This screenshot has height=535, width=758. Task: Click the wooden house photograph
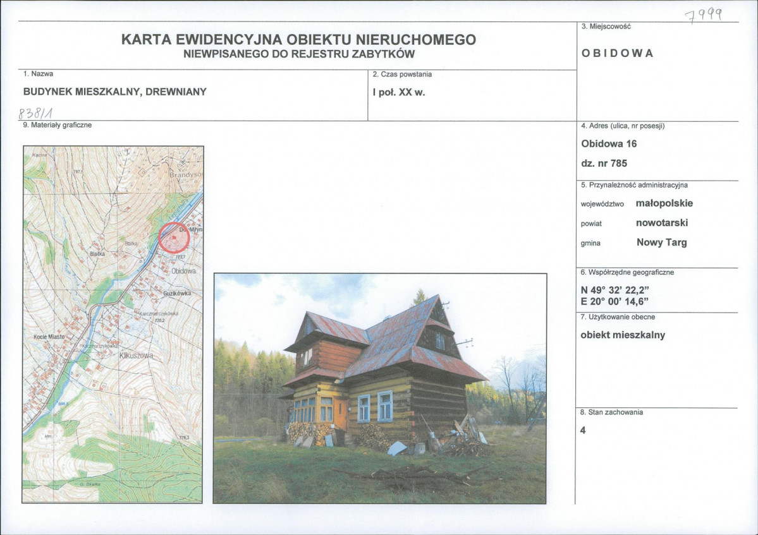click(x=380, y=388)
